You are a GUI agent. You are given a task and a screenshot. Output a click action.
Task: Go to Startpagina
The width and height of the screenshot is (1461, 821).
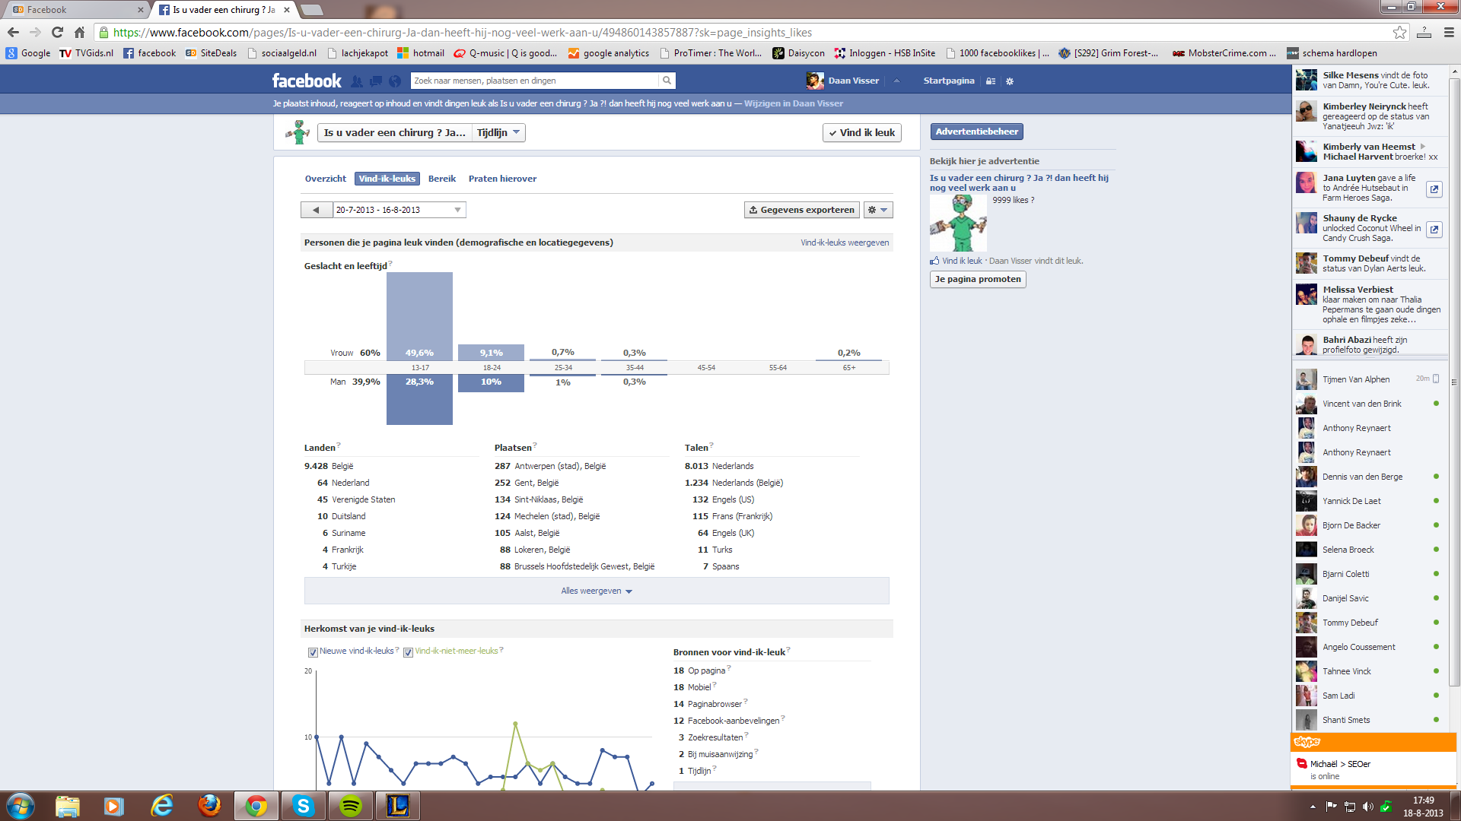pos(948,81)
